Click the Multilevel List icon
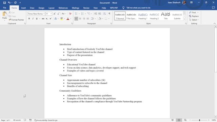217x122 pixels. [x=89, y=14]
